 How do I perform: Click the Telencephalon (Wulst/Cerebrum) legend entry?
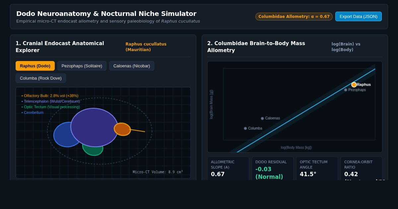[x=51, y=101]
